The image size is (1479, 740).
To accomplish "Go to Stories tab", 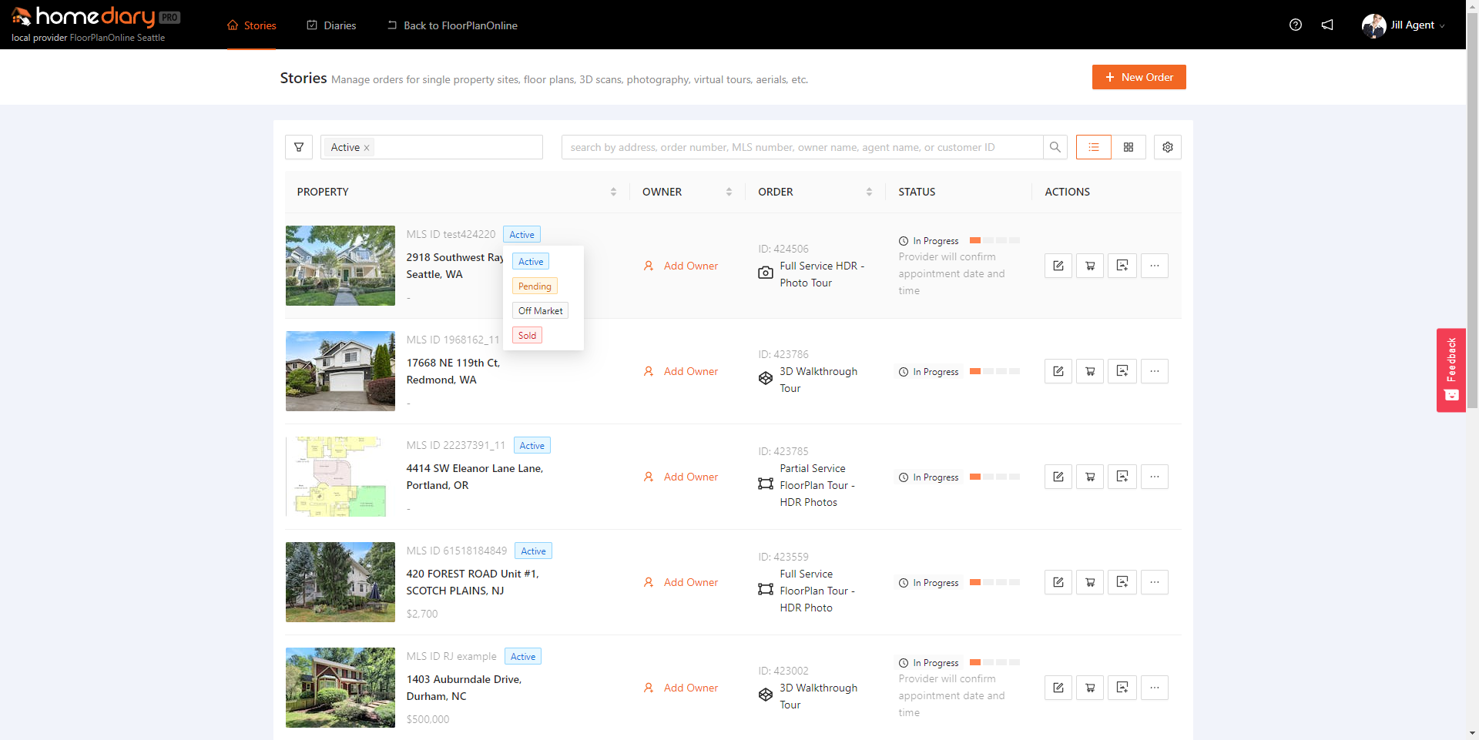I will coord(251,25).
